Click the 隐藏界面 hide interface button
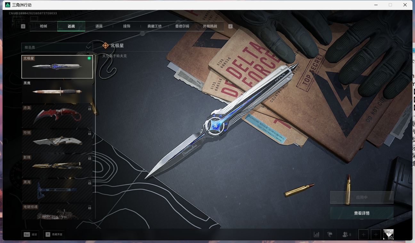This screenshot has width=415, height=243. pyautogui.click(x=54, y=234)
